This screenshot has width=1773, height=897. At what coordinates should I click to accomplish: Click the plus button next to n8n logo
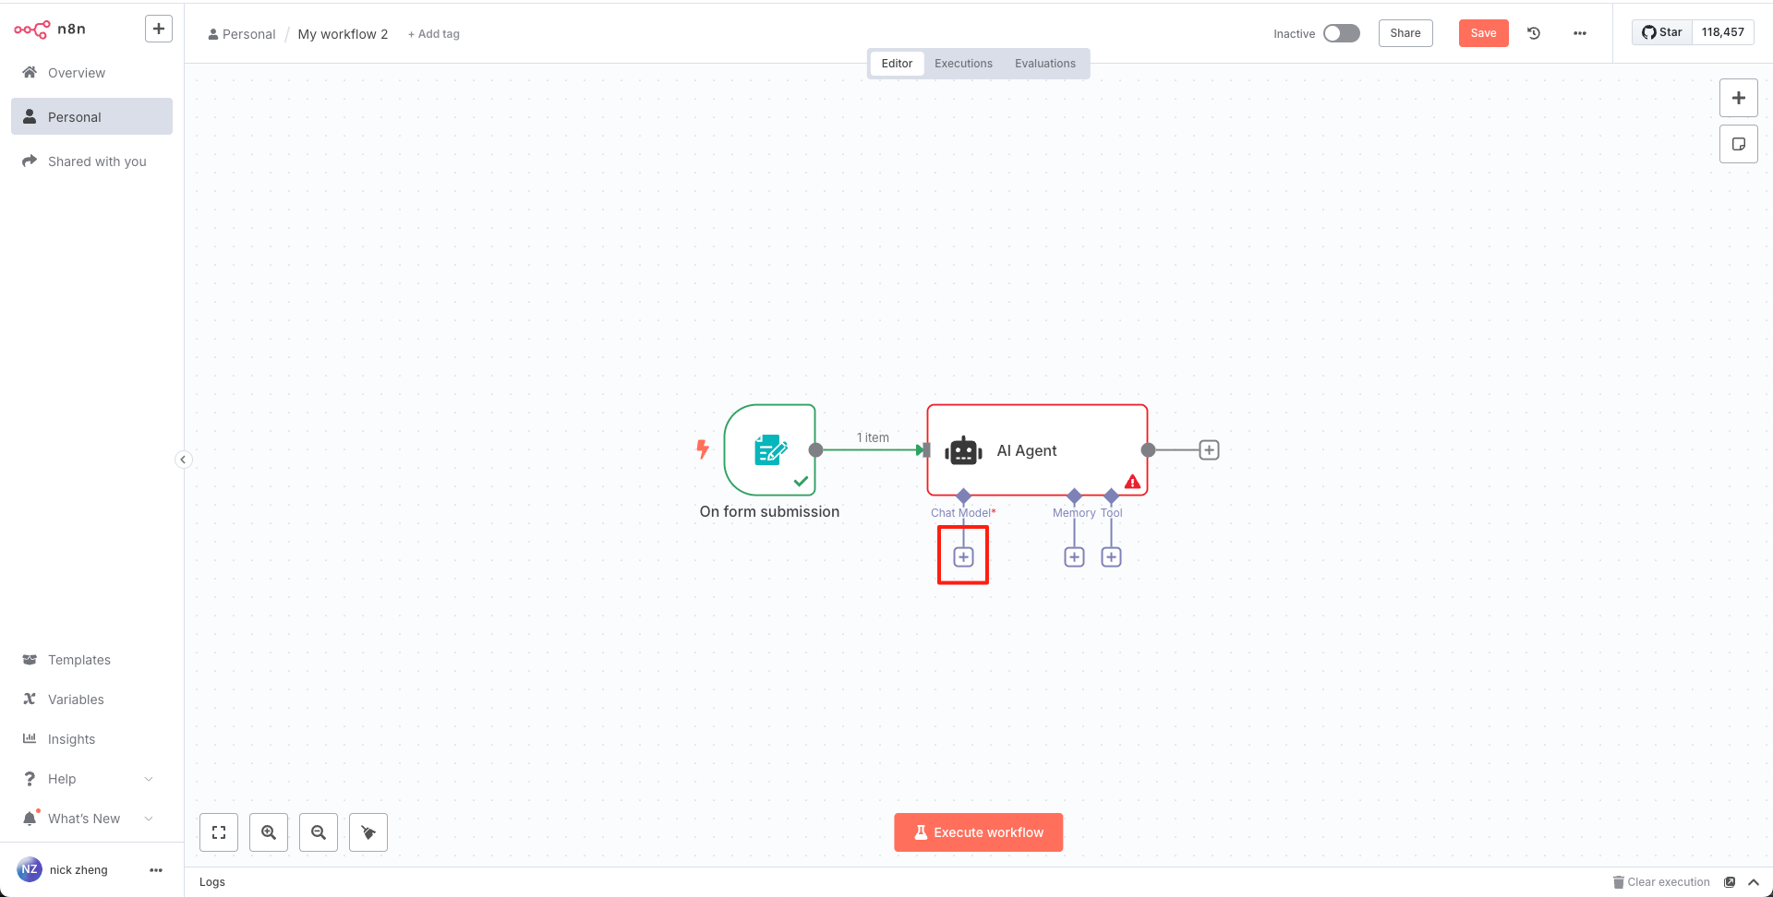[x=159, y=29]
